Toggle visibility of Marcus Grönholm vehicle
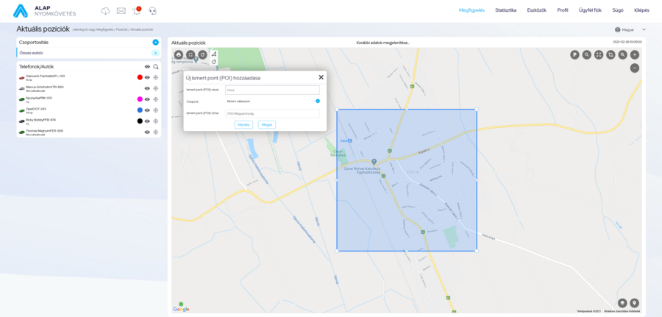Image resolution: width=662 pixels, height=317 pixels. point(147,88)
